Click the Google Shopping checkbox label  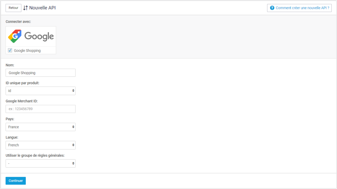click(x=27, y=51)
